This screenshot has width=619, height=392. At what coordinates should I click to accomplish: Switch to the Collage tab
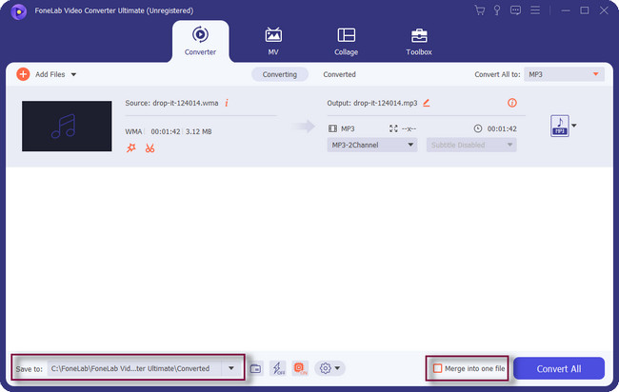point(347,42)
